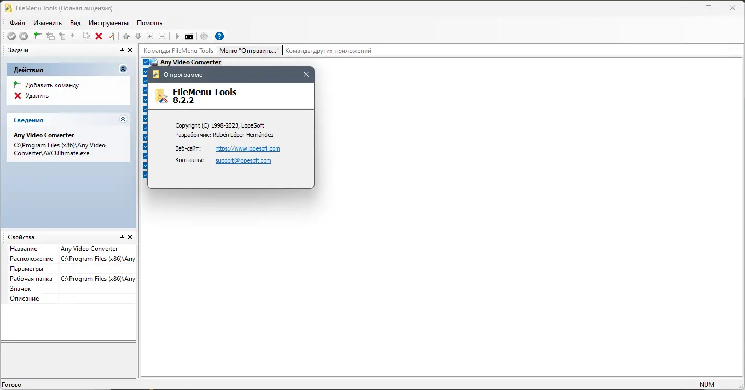The height and width of the screenshot is (390, 745).
Task: Click the AVCUltimate.exe path text in Сведения
Action: click(60, 150)
